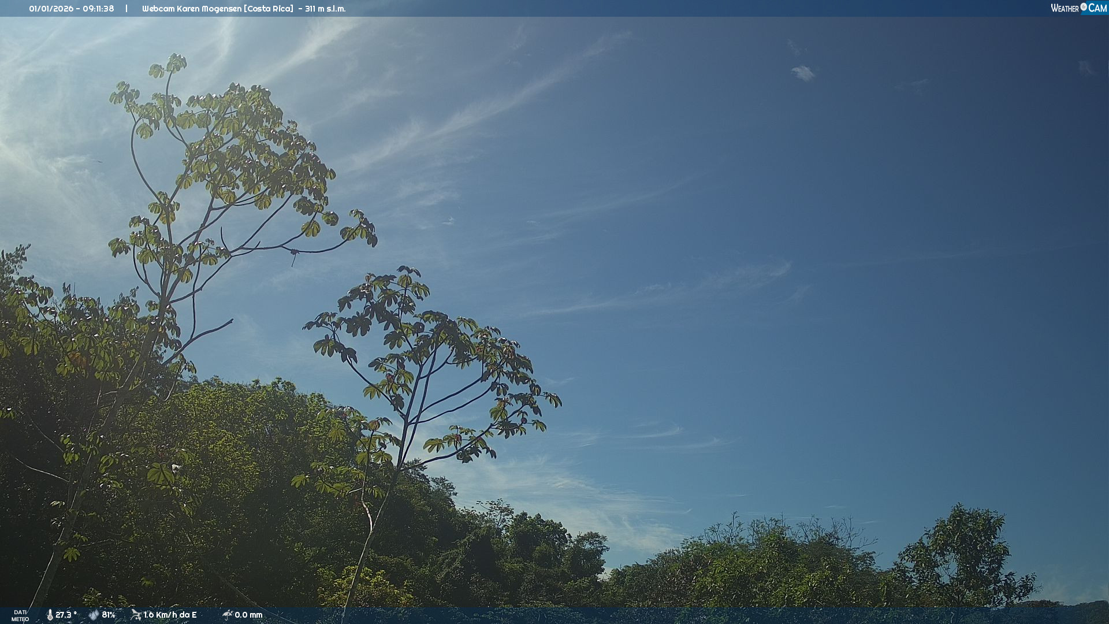Click the rain umbrella icon
The height and width of the screenshot is (624, 1109).
227,614
